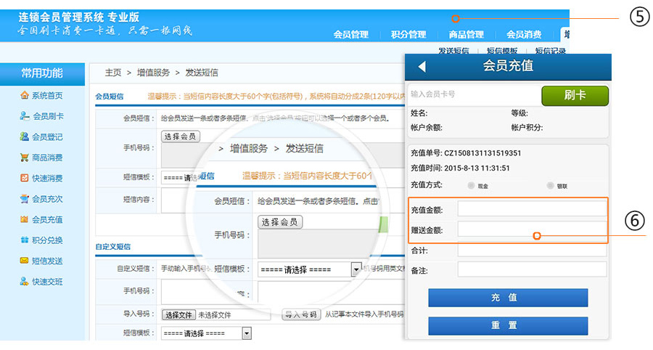Click the 常用功能 sidebar header
The height and width of the screenshot is (350, 653).
(42, 73)
